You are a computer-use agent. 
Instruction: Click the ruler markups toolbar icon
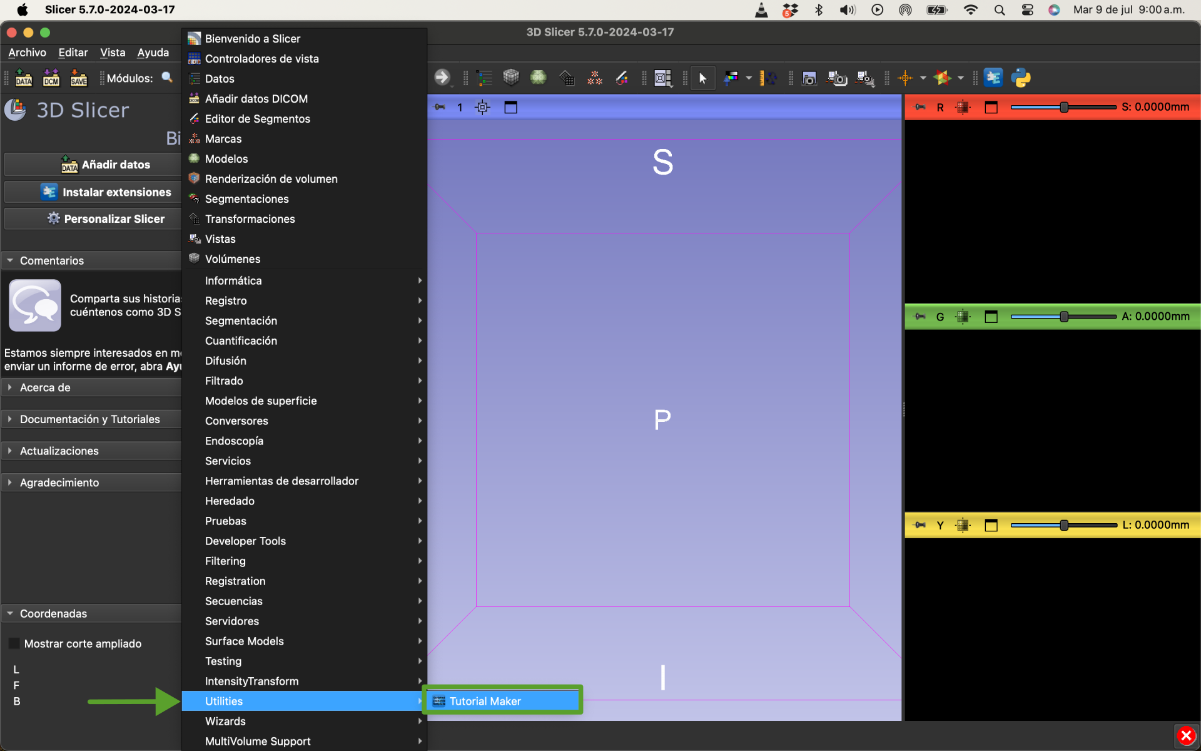768,78
